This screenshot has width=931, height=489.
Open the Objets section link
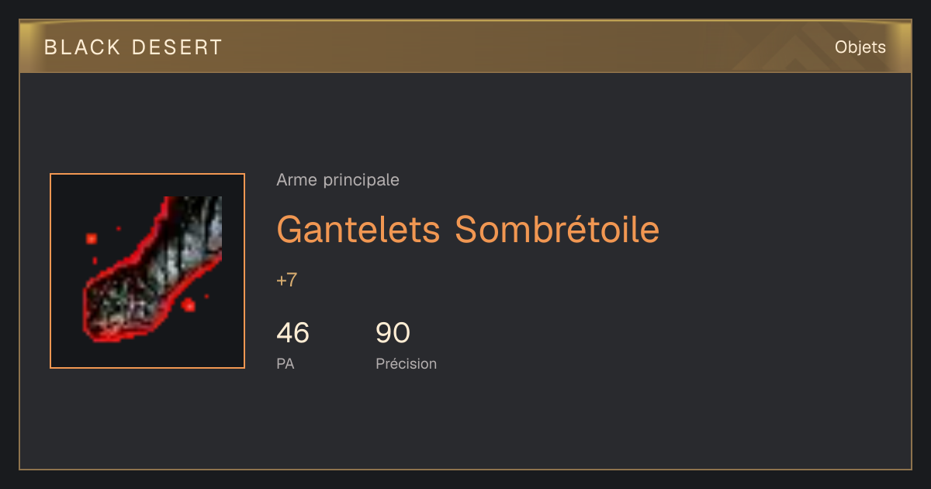(x=860, y=47)
